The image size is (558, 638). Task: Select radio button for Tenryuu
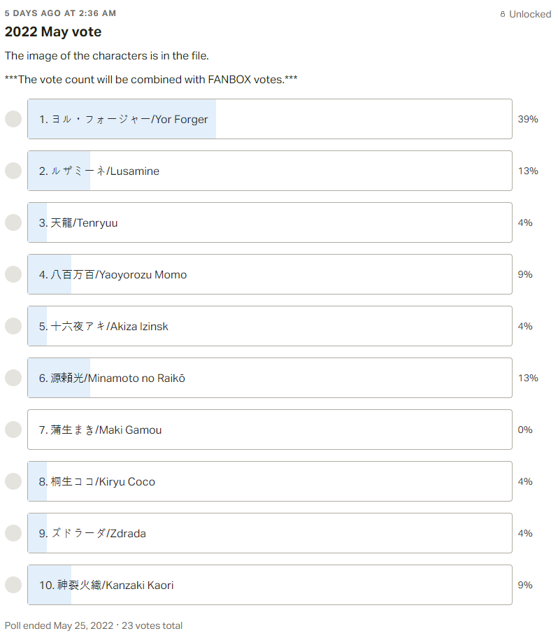[x=13, y=222]
